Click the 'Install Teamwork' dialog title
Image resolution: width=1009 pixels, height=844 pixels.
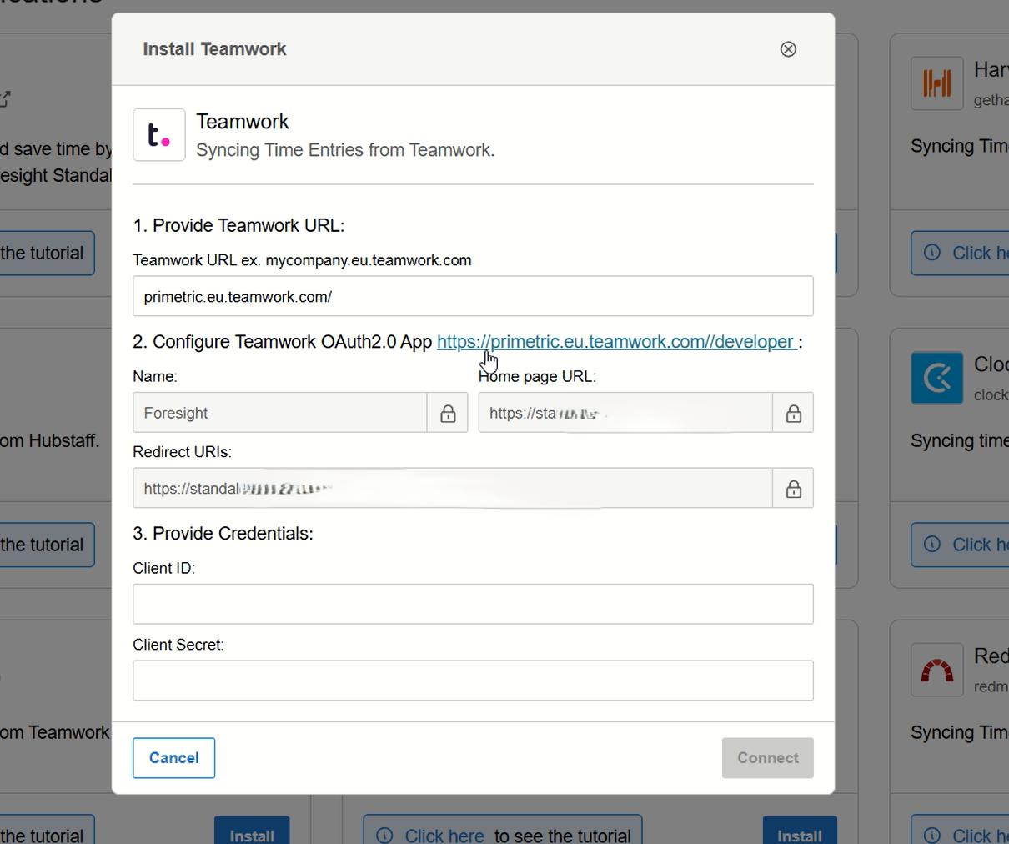click(214, 49)
